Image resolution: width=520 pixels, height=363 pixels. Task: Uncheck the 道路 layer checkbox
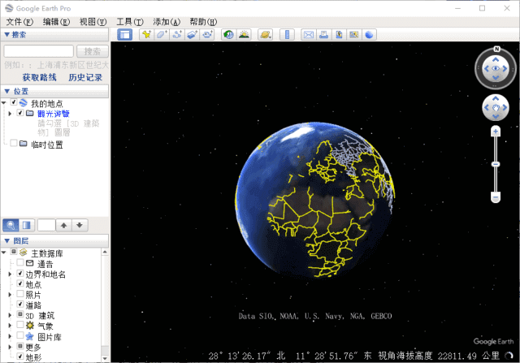(19, 305)
